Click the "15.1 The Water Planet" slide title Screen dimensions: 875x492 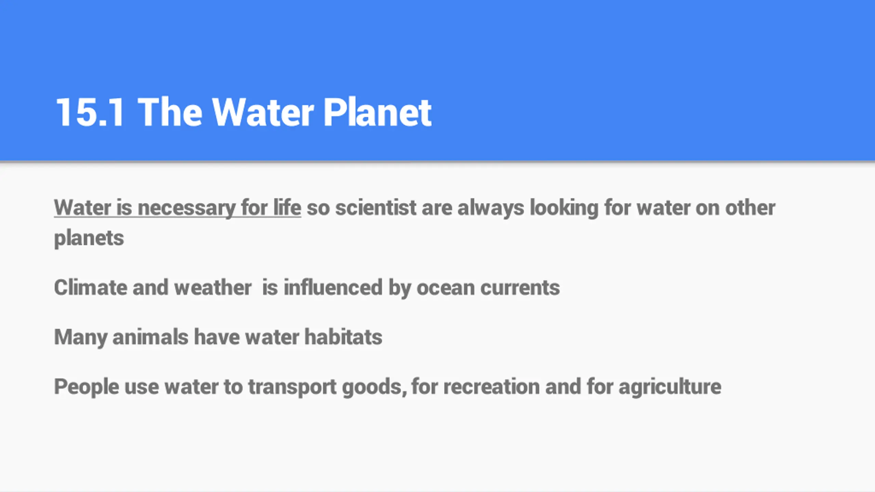click(x=243, y=112)
